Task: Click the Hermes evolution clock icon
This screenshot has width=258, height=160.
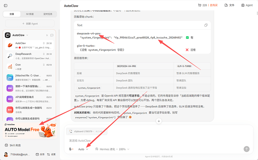Action: [x=97, y=149]
